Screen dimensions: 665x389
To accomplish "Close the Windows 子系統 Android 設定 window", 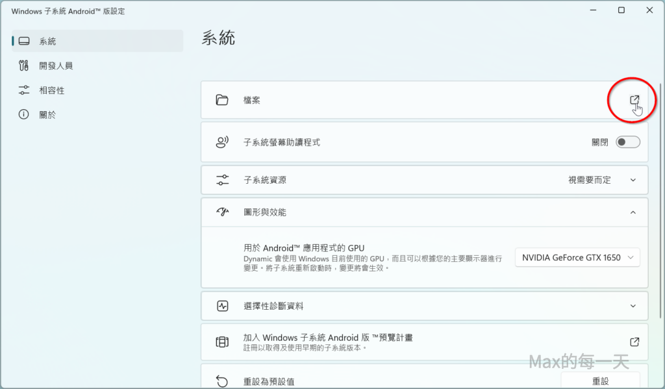I will click(x=649, y=10).
